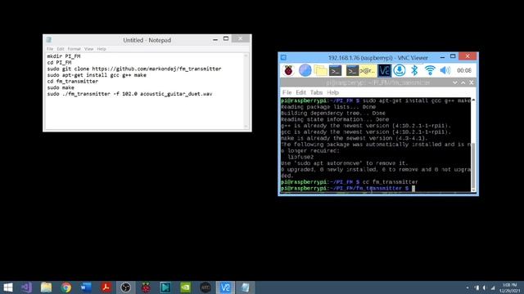524x294 pixels.
Task: Minimize the VNC Viewer window
Action: click(x=442, y=57)
